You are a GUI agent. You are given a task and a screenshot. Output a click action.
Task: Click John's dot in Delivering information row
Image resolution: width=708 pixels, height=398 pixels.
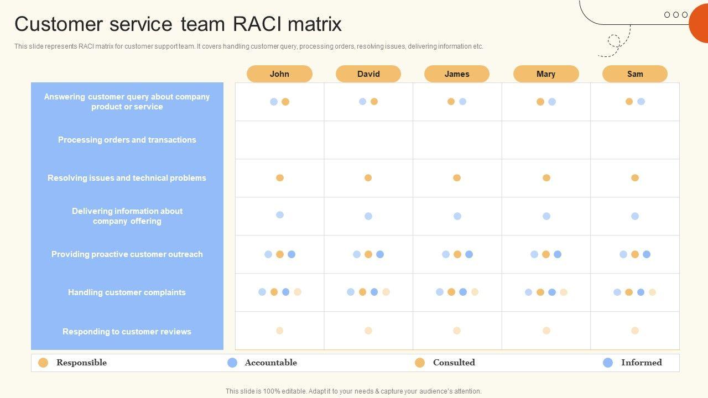280,215
